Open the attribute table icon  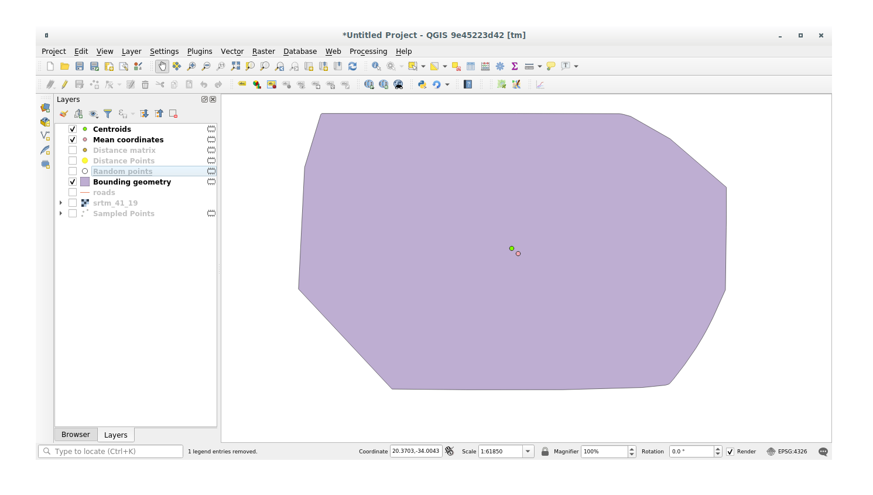471,66
